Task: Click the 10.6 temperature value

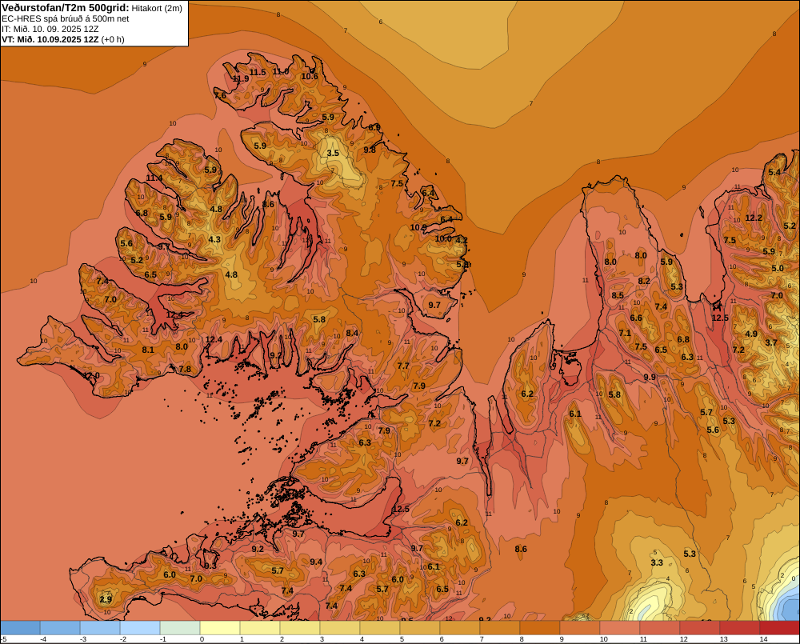Action: (x=310, y=77)
